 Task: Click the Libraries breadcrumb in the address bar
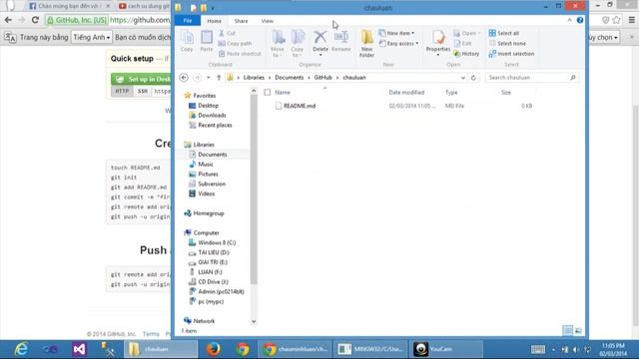254,78
